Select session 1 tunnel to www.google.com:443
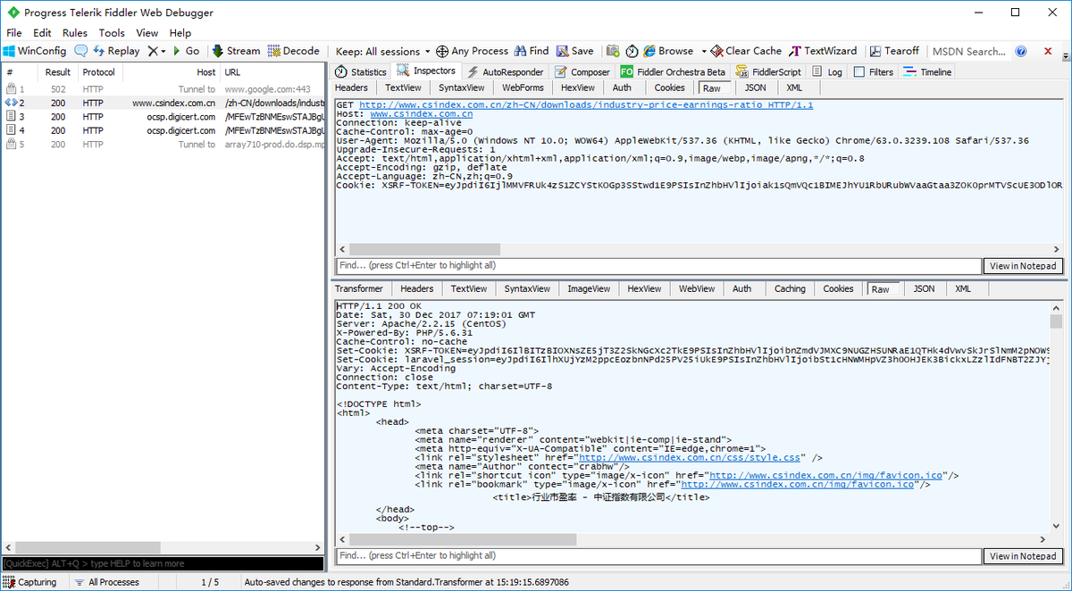 point(163,89)
